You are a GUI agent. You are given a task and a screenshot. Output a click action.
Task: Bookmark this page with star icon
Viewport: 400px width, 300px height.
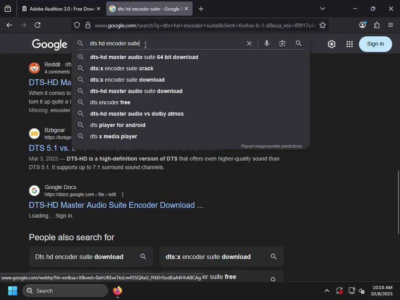[322, 25]
